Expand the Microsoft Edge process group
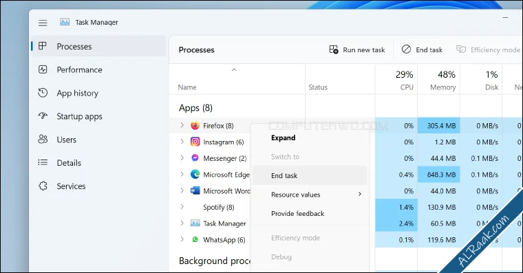Viewport: 523px width, 273px height. (x=182, y=175)
